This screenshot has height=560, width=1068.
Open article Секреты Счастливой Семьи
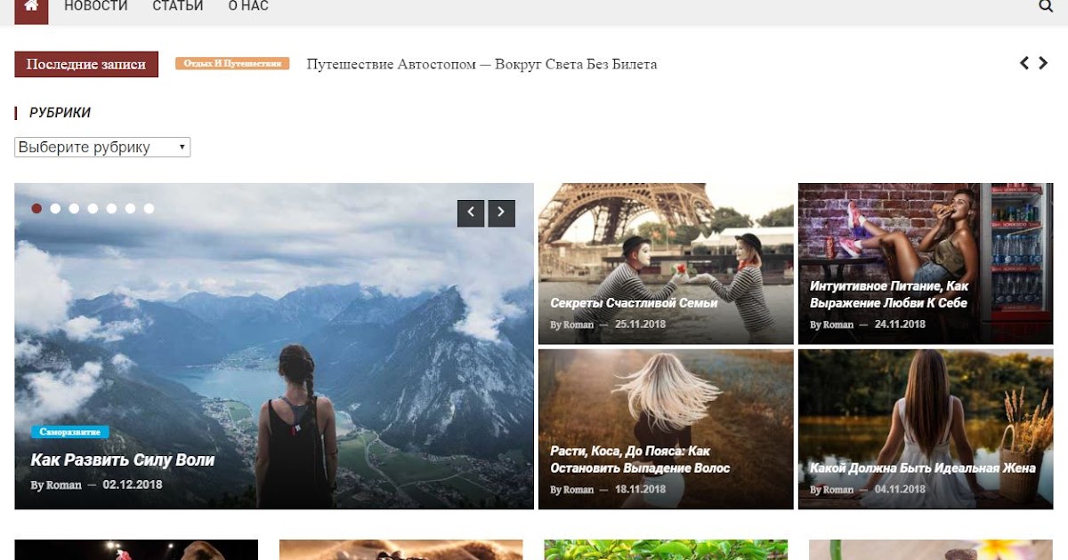coord(634,303)
